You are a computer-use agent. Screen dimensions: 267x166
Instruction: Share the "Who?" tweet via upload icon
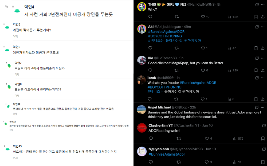point(263,17)
